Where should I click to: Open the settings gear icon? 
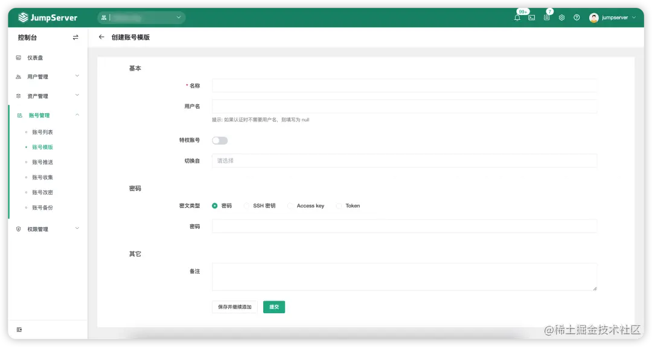point(561,17)
